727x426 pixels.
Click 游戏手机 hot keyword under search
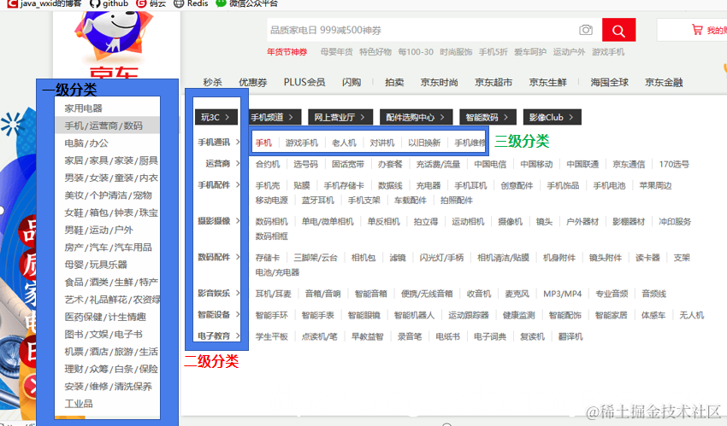click(x=608, y=52)
